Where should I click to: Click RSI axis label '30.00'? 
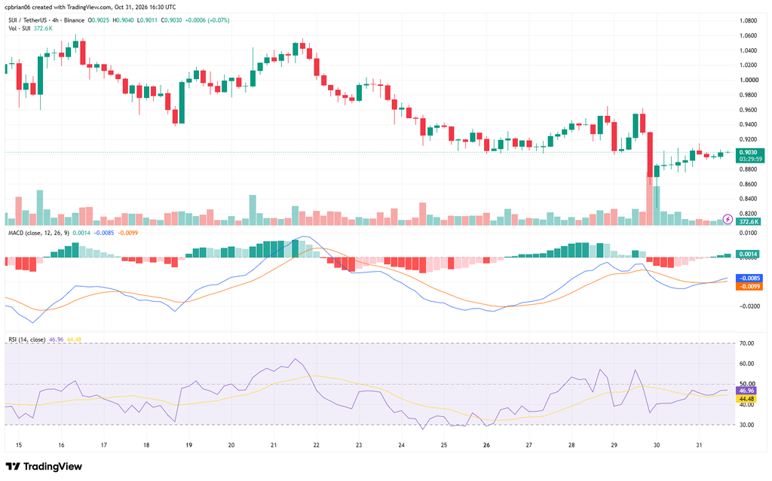coord(747,425)
